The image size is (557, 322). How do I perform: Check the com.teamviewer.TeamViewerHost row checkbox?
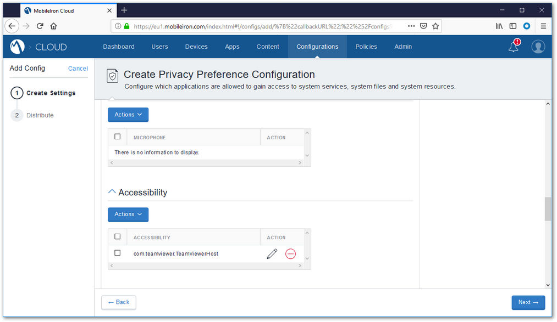[118, 253]
